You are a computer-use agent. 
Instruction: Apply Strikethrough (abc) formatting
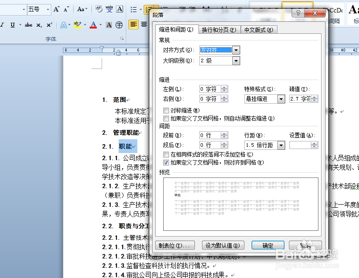[x=29, y=25]
